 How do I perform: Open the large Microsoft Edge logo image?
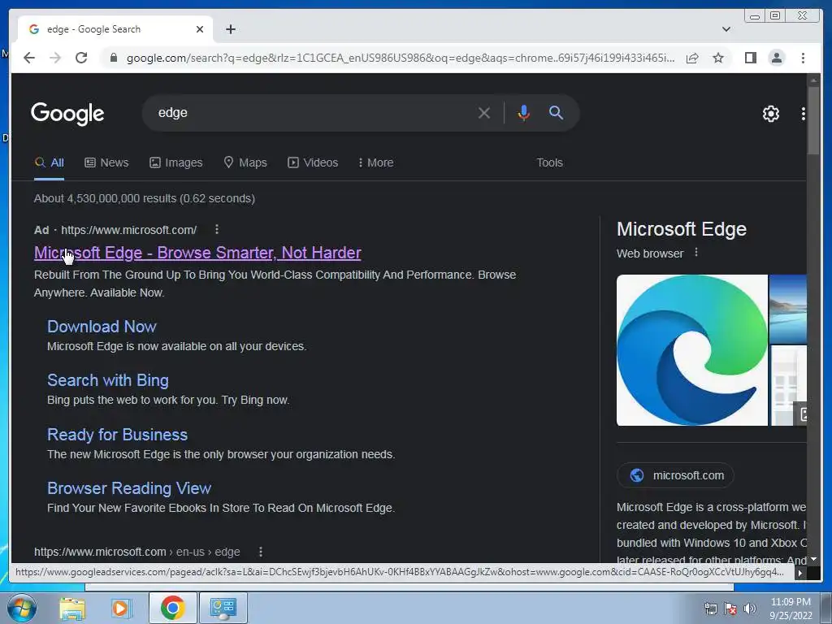(692, 350)
